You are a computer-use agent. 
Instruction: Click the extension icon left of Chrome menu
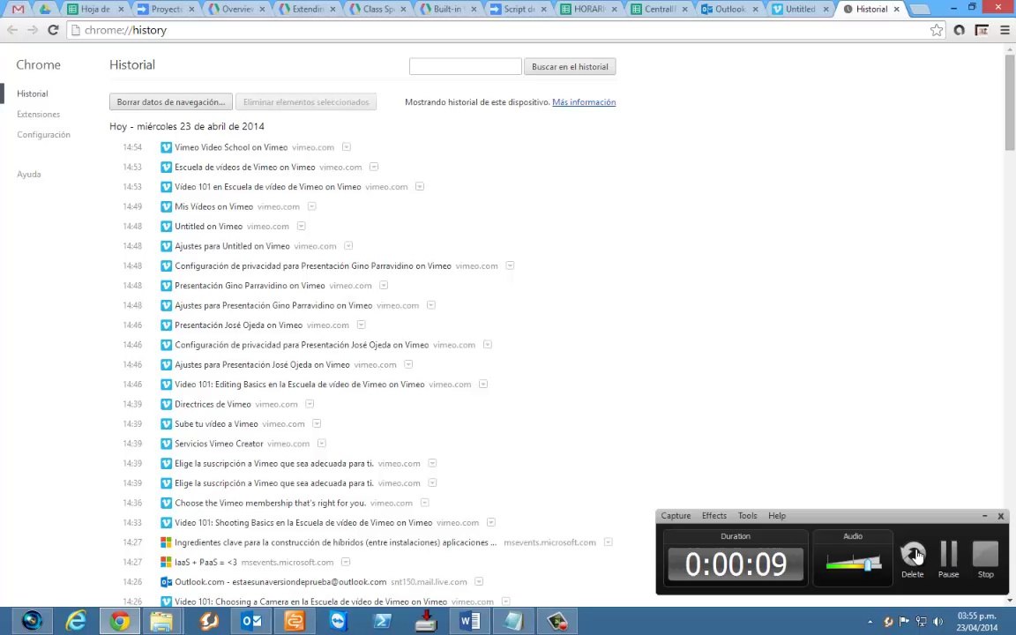(x=982, y=30)
